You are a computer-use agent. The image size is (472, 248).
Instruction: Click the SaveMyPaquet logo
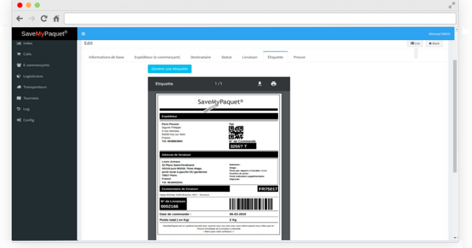[x=44, y=33]
